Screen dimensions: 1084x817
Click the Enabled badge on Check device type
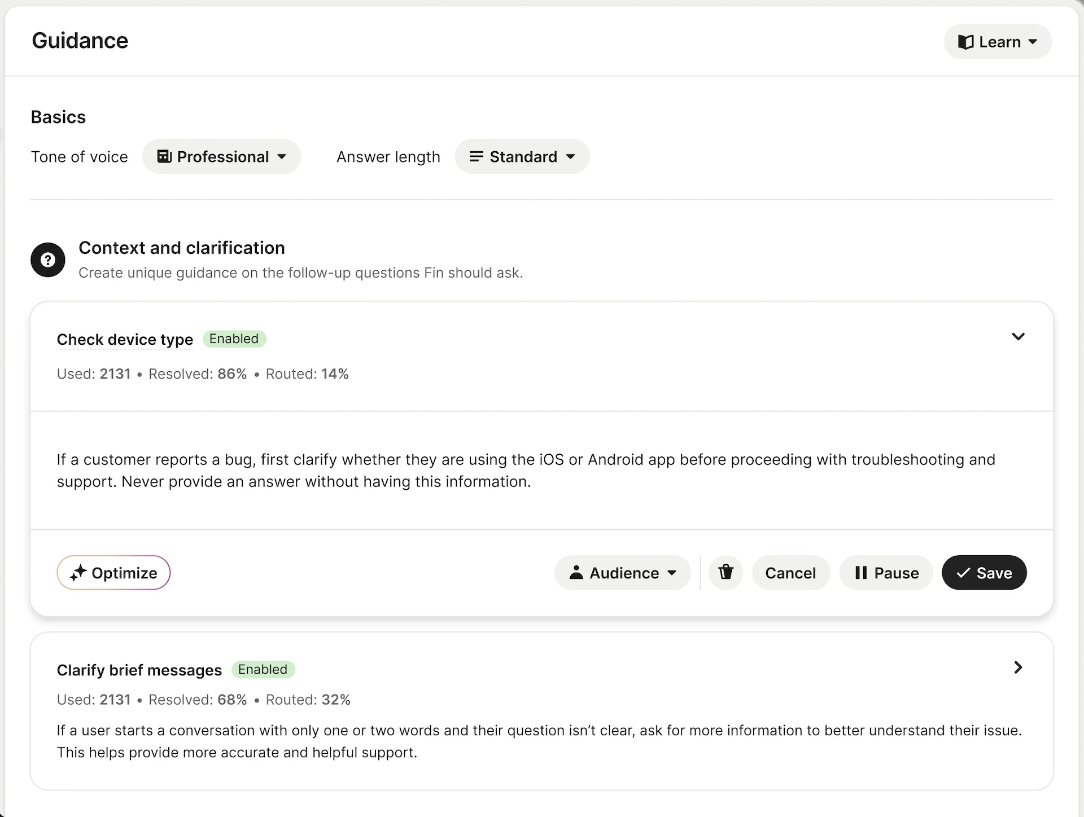[x=234, y=339]
